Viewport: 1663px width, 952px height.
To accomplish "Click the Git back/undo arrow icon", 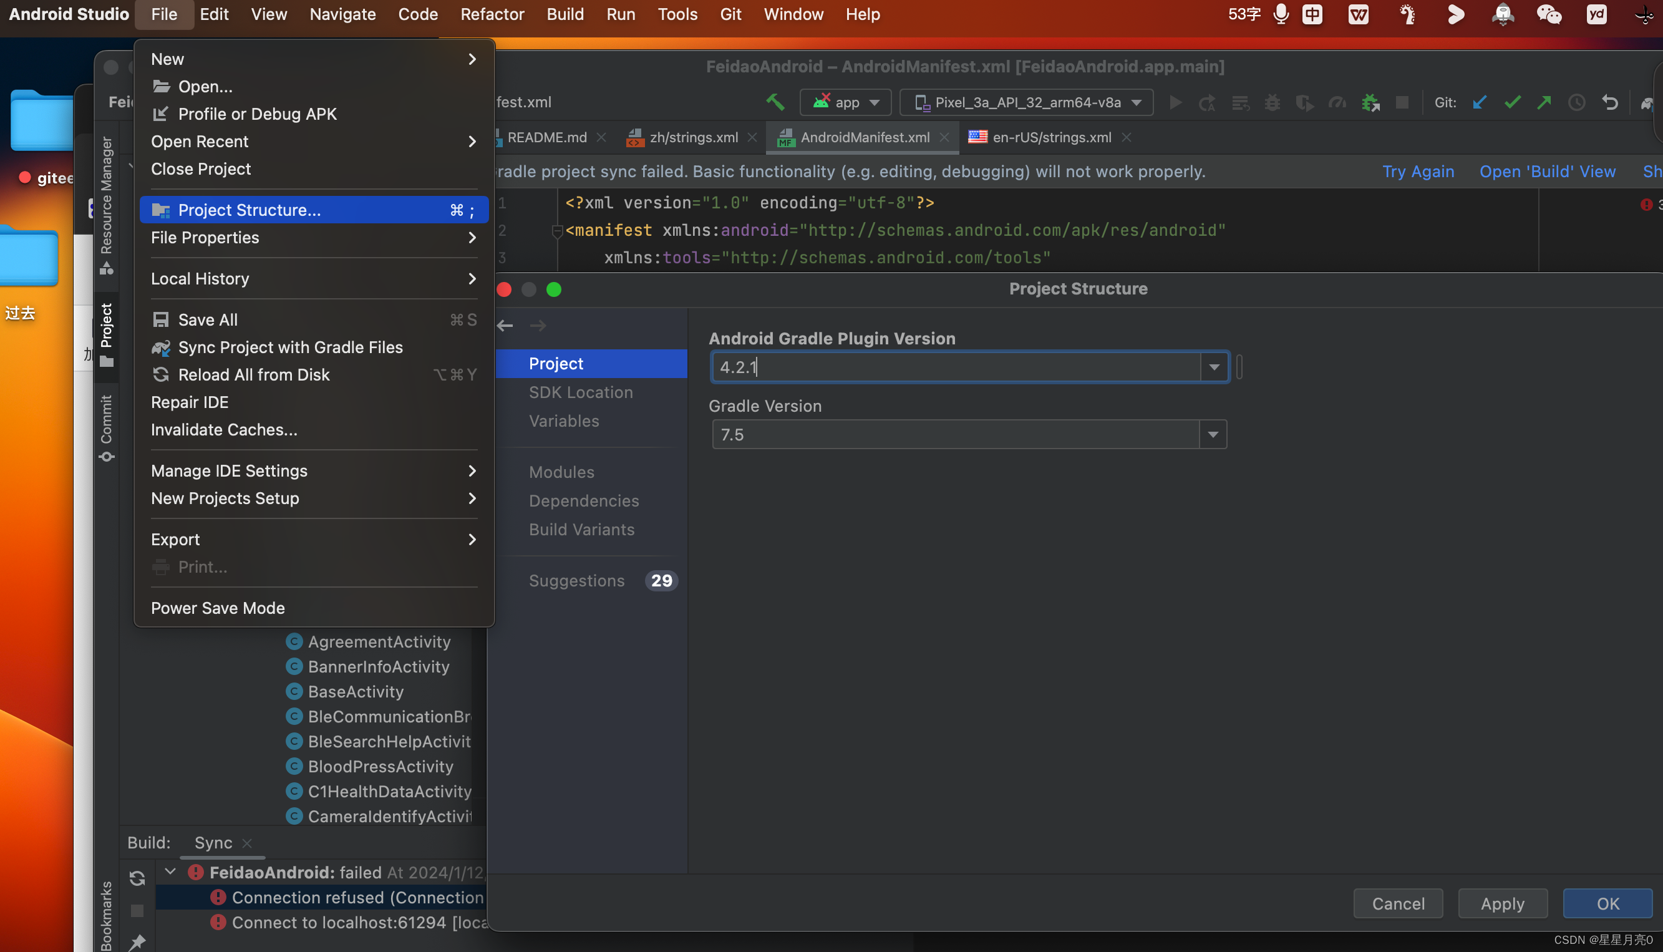I will (x=1609, y=102).
